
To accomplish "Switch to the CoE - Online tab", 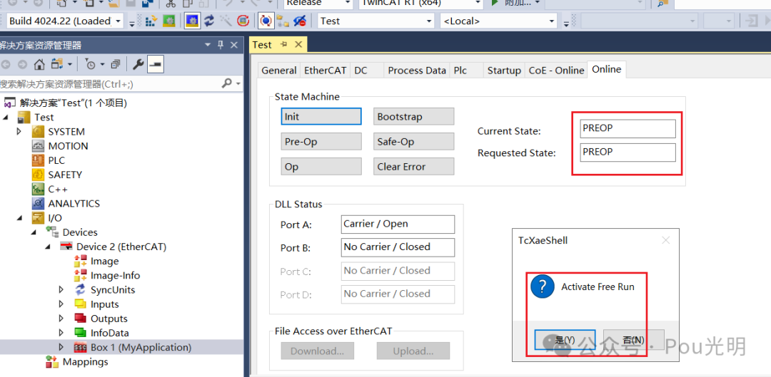I will tap(556, 71).
